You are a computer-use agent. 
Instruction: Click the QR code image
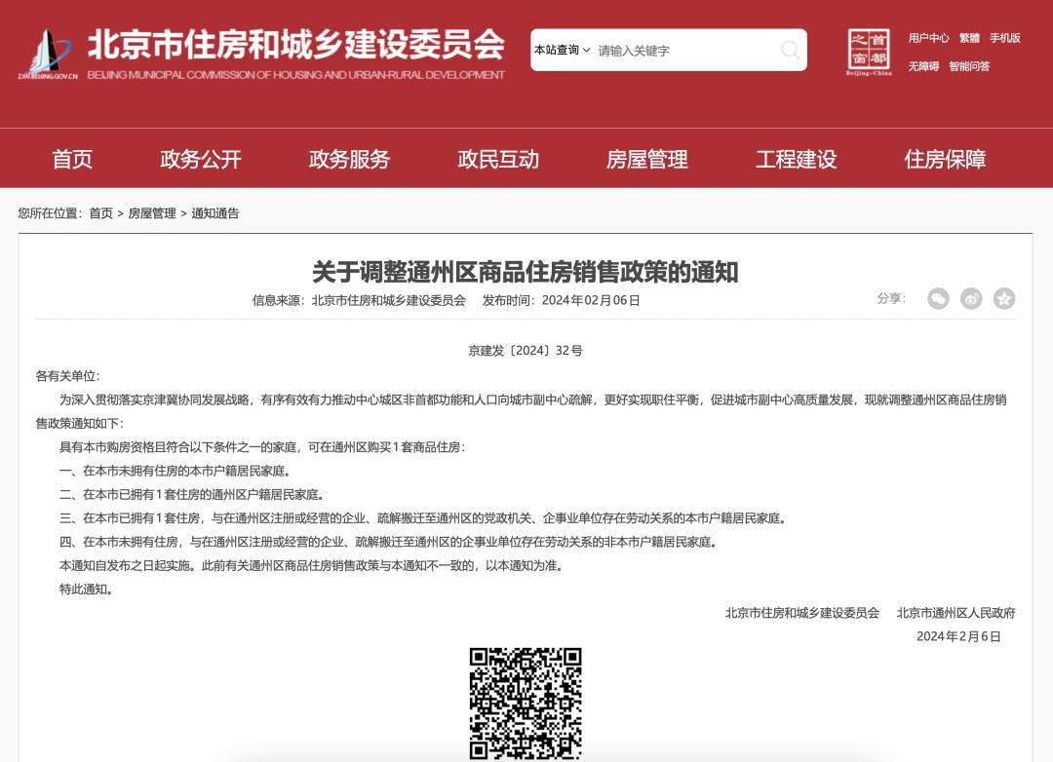click(x=526, y=704)
